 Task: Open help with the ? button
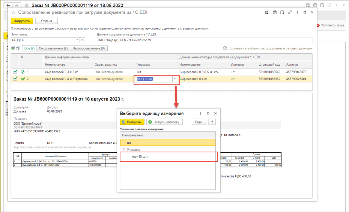(x=212, y=122)
